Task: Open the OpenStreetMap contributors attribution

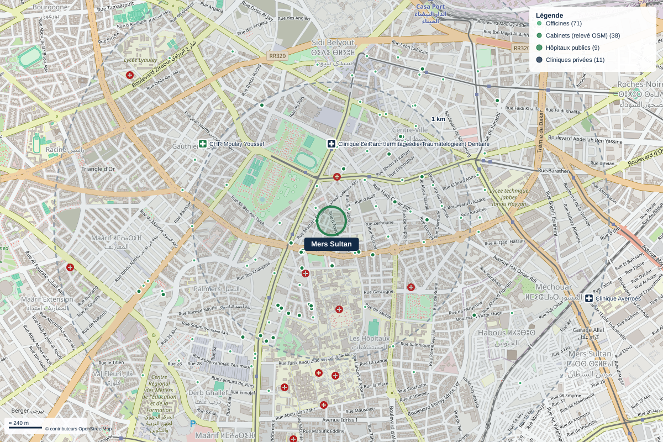Action: (78, 429)
